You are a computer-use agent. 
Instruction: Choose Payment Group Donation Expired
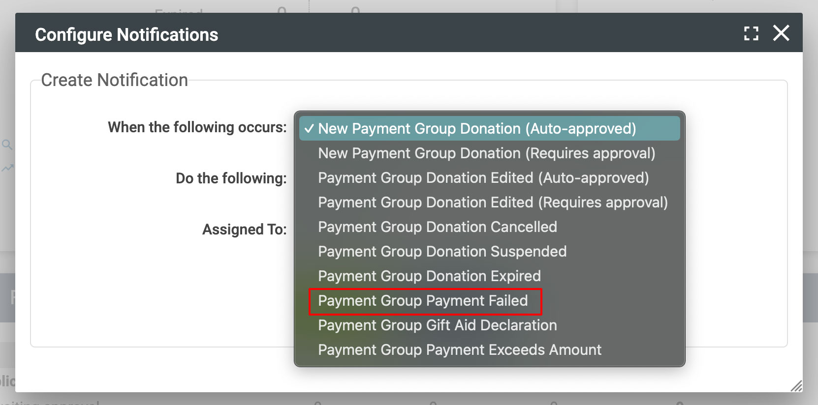(x=429, y=276)
